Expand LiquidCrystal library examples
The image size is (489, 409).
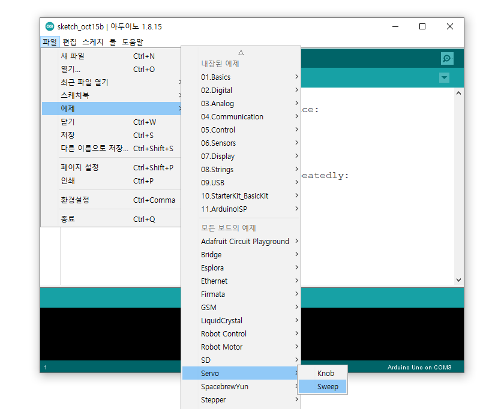click(241, 320)
